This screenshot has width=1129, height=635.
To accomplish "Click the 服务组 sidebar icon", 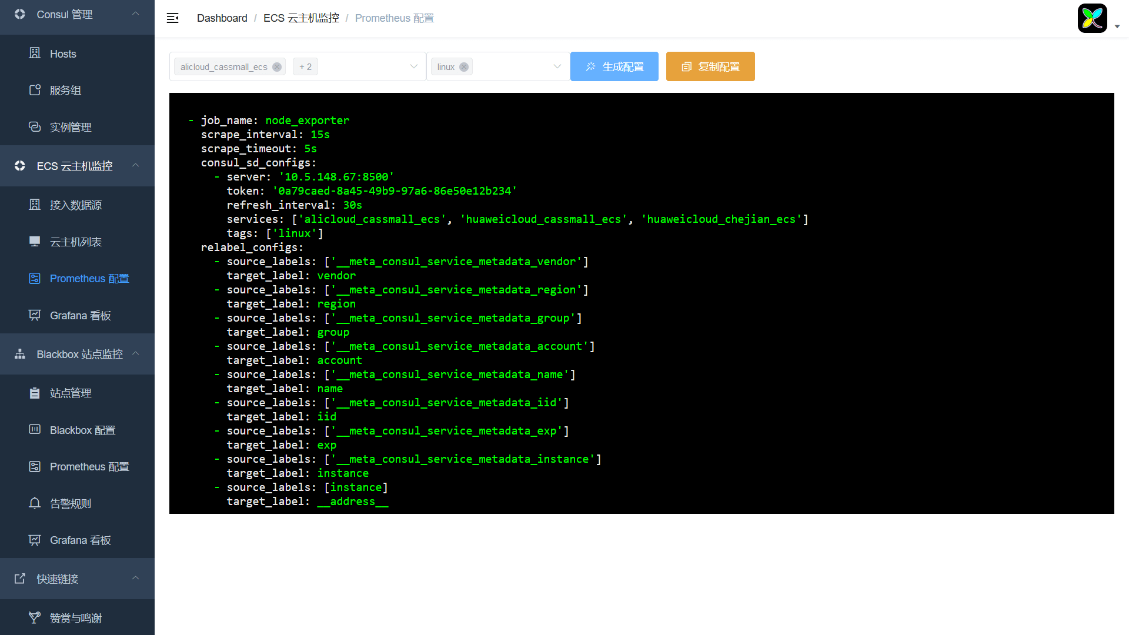I will click(35, 90).
